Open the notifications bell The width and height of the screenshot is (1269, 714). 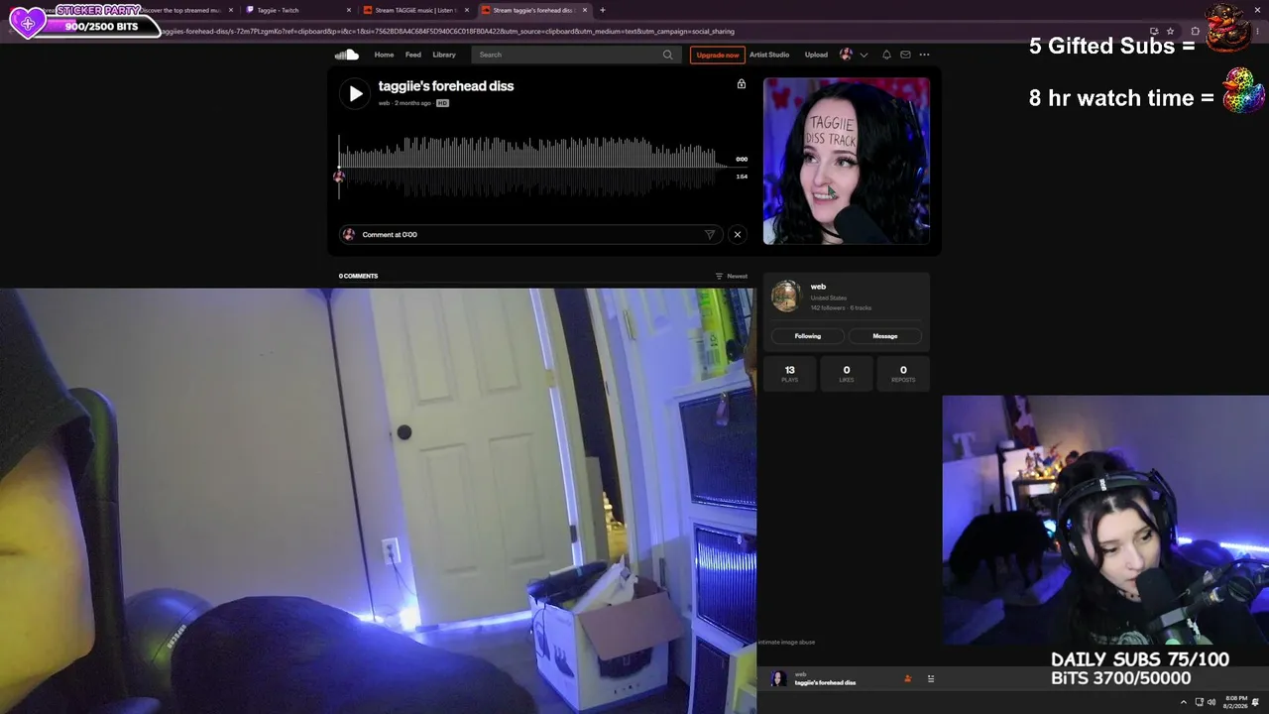886,55
